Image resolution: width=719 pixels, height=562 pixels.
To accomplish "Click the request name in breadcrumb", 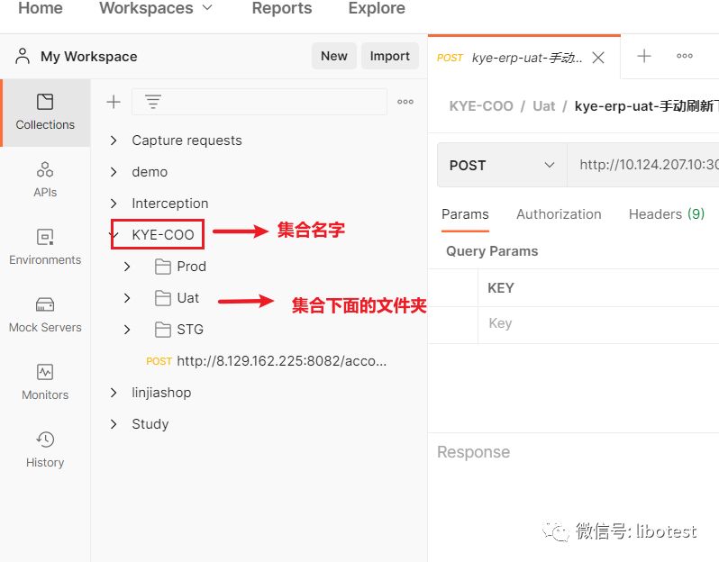I will pyautogui.click(x=647, y=106).
